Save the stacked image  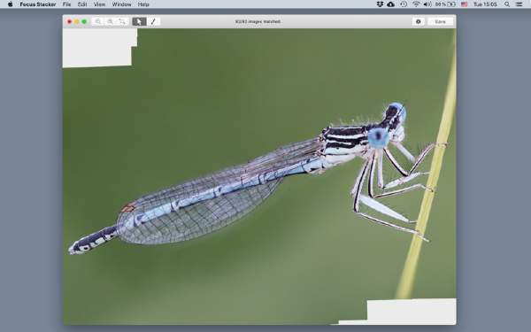click(x=440, y=21)
